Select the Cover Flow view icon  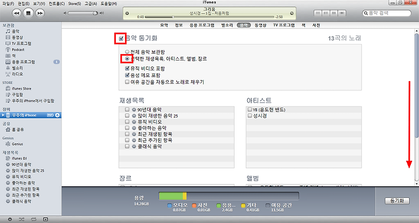click(342, 13)
